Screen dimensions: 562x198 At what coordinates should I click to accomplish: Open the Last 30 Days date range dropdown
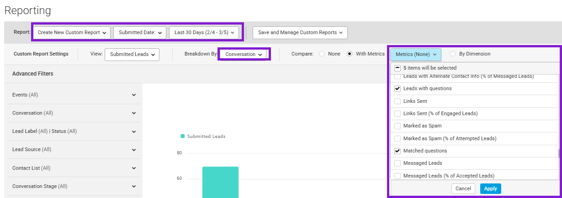pyautogui.click(x=204, y=32)
